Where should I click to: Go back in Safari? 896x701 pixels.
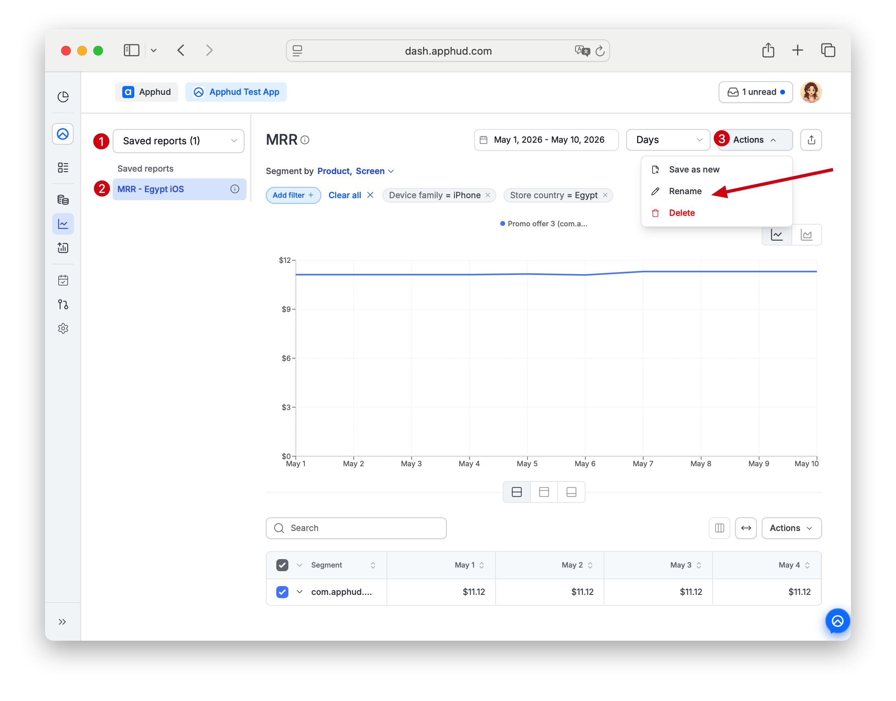tap(181, 51)
